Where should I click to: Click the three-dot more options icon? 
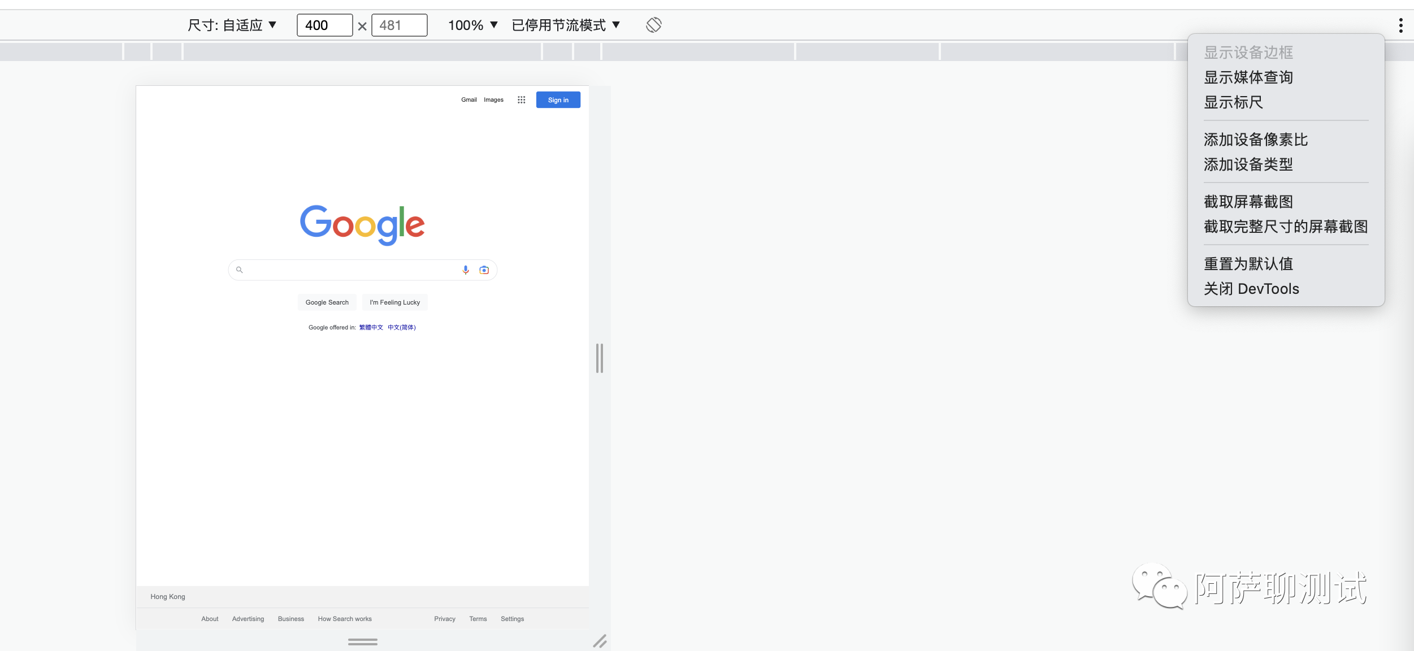1400,25
